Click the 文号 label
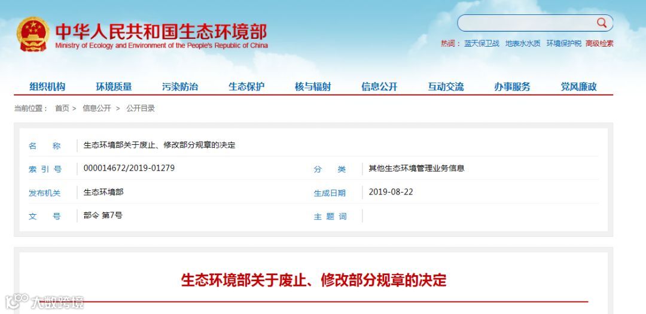 44,217
